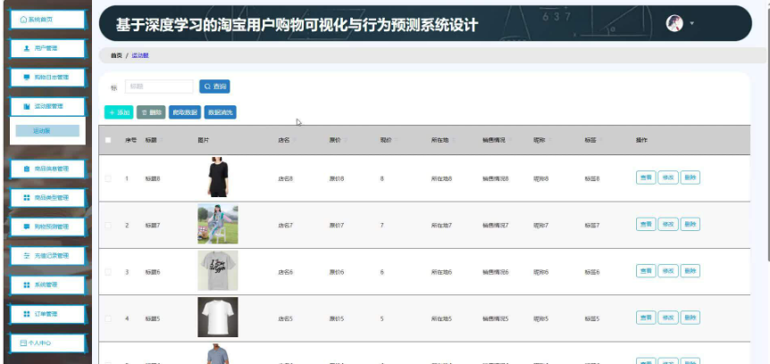The width and height of the screenshot is (770, 364).
Task: Click the black shirt thumbnail in row 1
Action: point(218,178)
